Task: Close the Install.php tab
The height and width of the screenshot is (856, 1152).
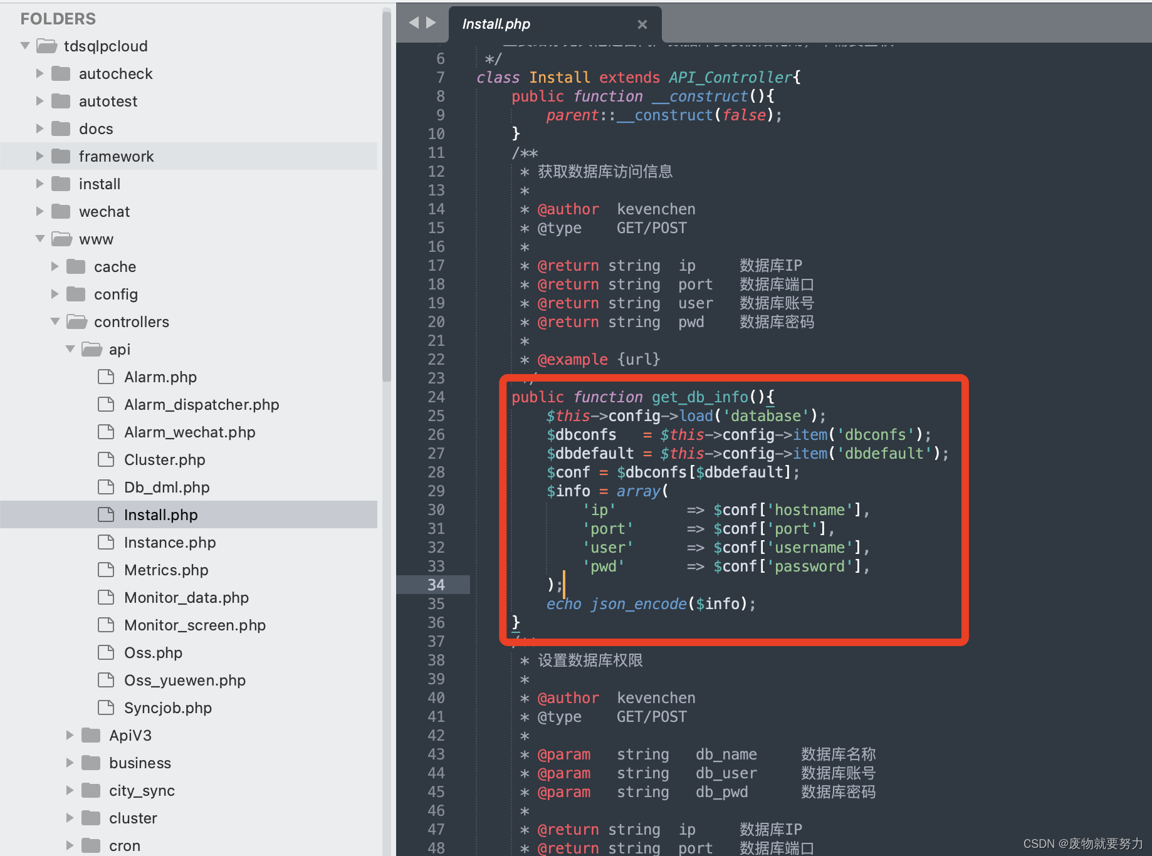Action: 642,24
